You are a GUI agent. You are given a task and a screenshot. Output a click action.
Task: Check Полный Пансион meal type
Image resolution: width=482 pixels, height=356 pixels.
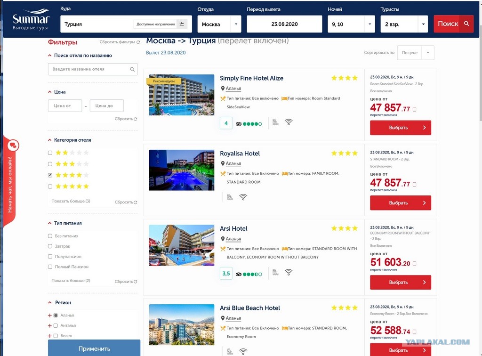click(x=50, y=267)
